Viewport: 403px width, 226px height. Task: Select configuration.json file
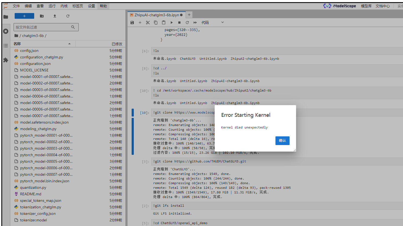coord(68,64)
